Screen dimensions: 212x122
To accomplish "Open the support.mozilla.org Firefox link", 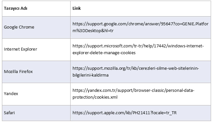I will (136, 71).
